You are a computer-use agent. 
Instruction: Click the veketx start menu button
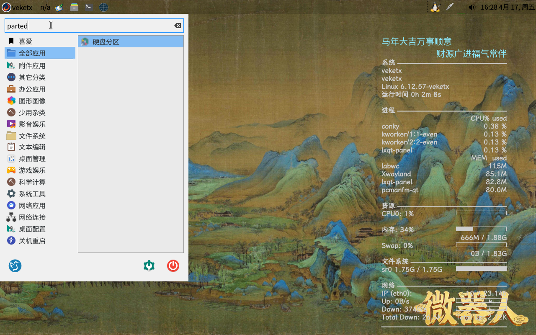(x=17, y=7)
